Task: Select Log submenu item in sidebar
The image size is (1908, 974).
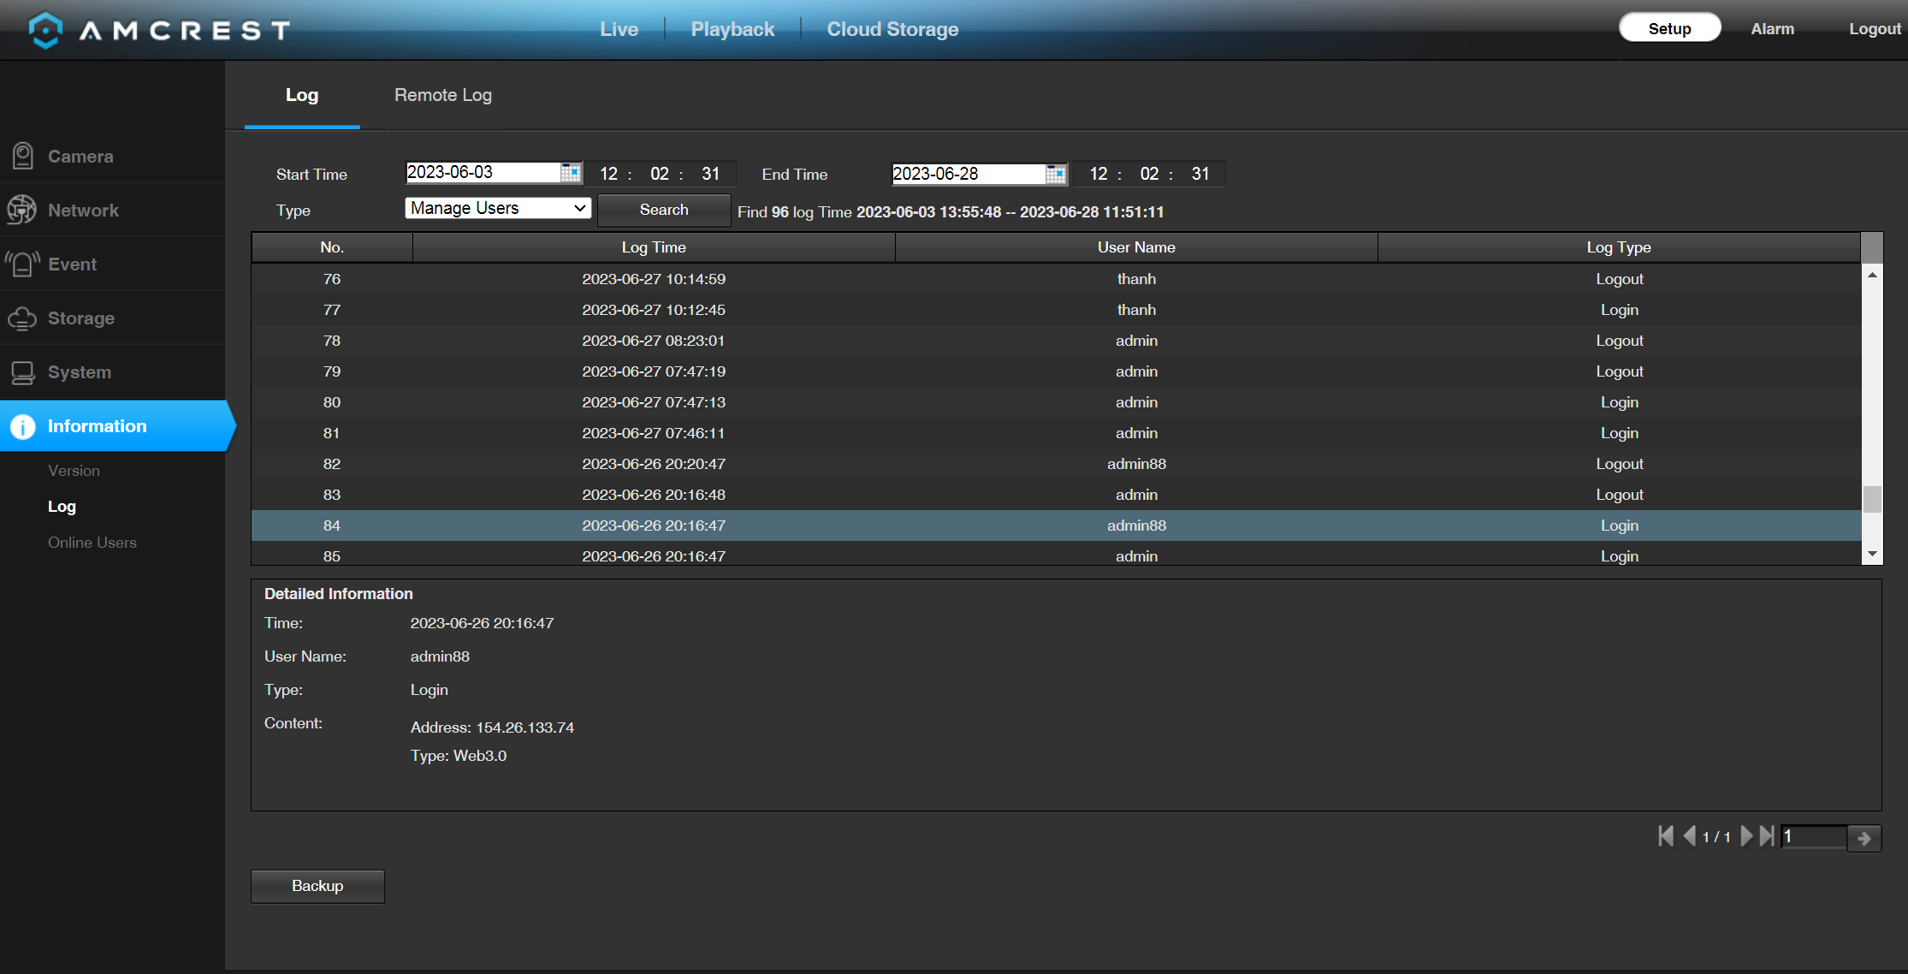Action: (x=62, y=507)
